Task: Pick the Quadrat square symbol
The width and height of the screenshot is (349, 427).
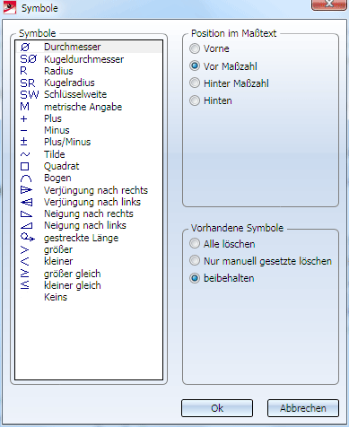Action: point(89,166)
